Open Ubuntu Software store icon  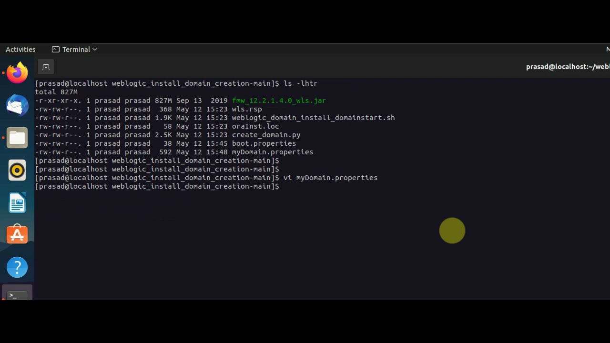[17, 235]
